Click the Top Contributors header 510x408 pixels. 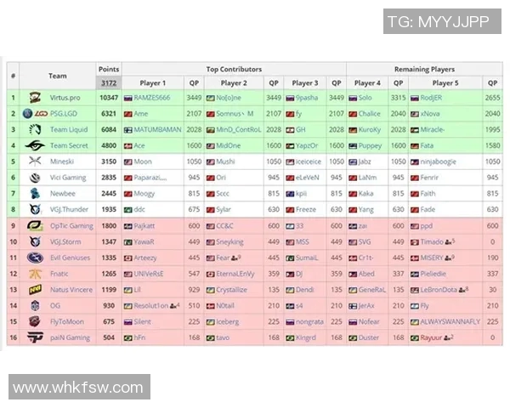234,69
